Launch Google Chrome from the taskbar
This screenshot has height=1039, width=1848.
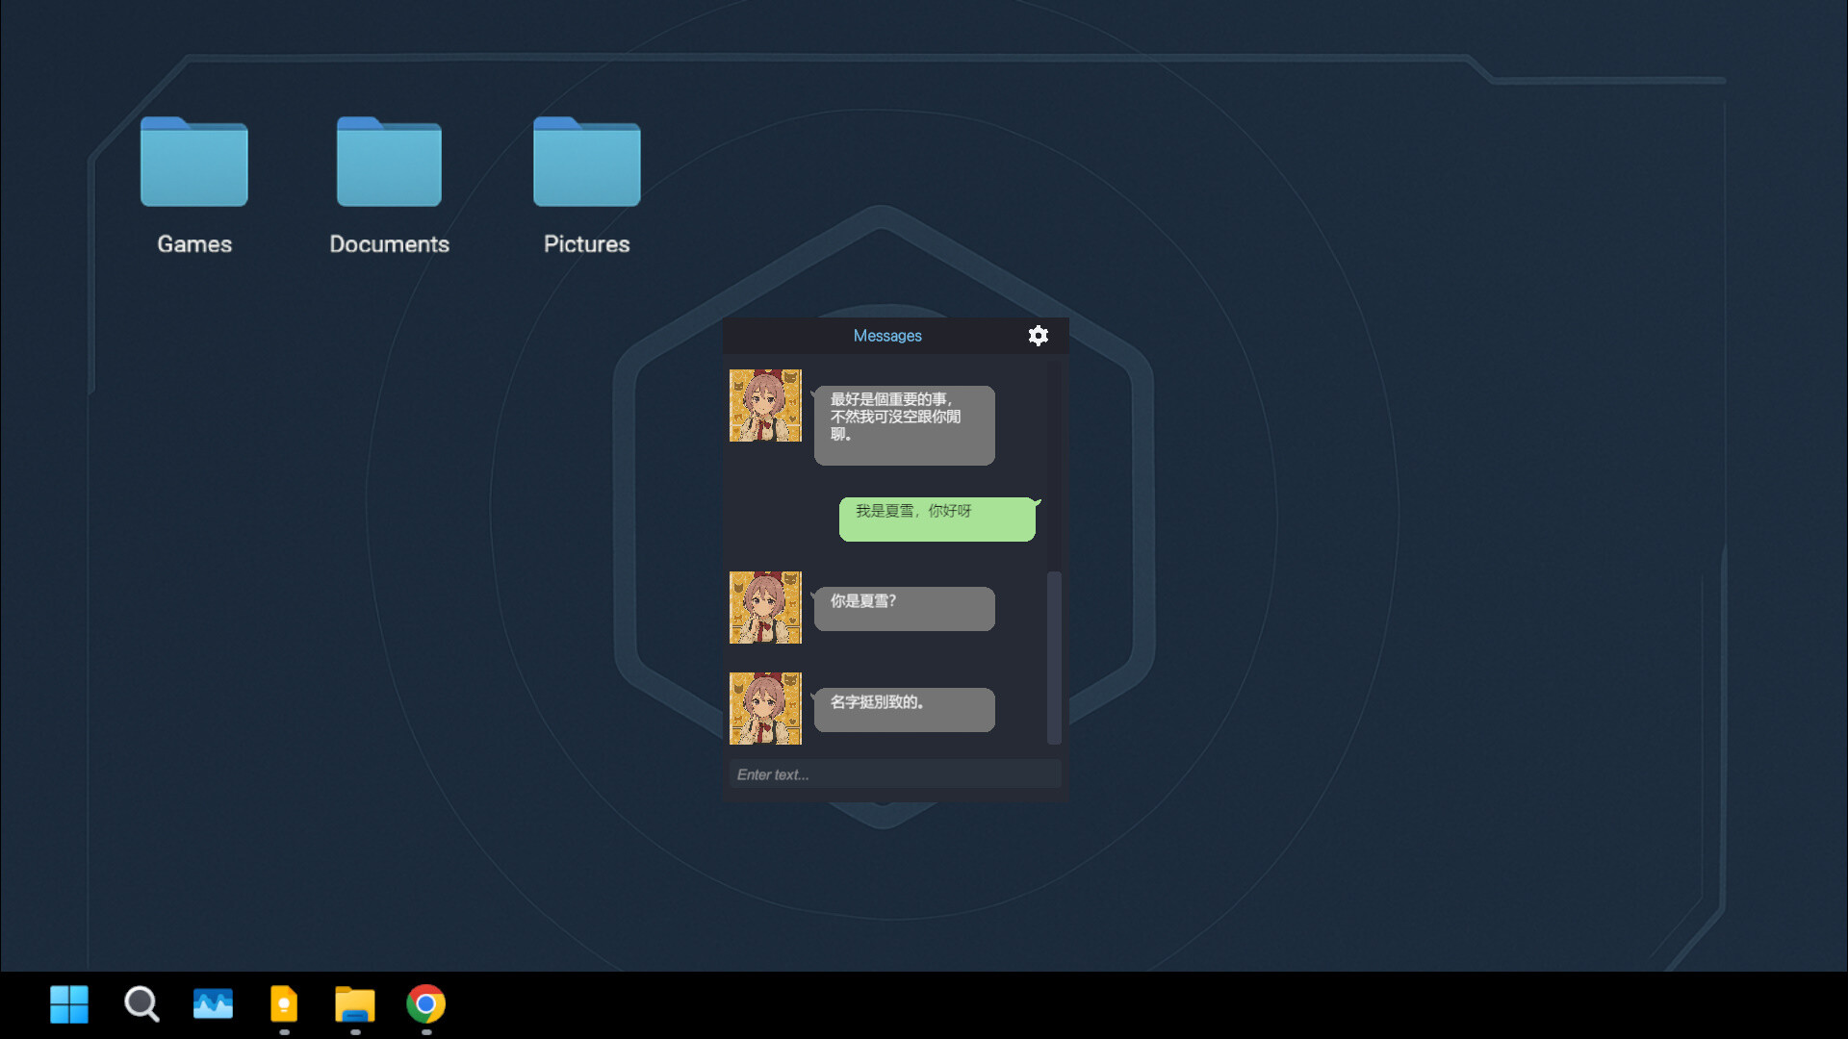click(424, 1003)
